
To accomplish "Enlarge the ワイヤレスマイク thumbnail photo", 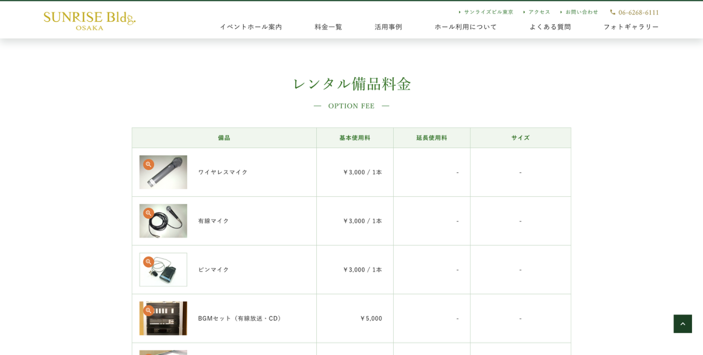I will pyautogui.click(x=168, y=176).
